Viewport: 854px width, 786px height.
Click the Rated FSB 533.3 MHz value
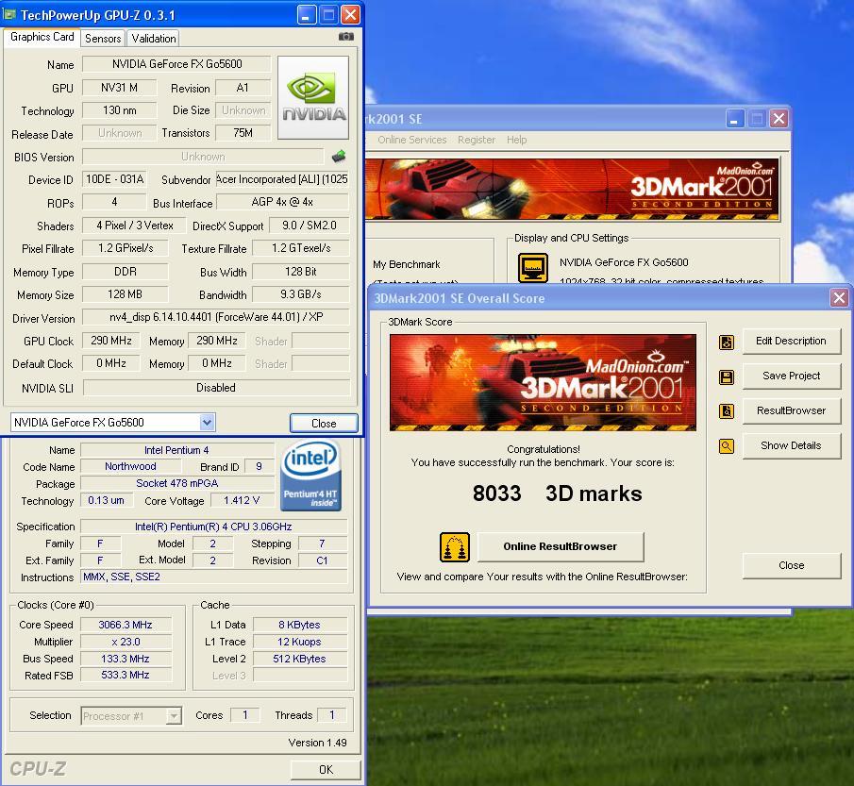click(x=126, y=675)
